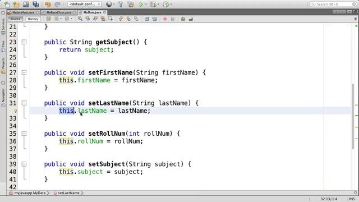Open the dropdown arrow beside the Debug icon
Screen dimensions: 359x202
(x=158, y=4)
